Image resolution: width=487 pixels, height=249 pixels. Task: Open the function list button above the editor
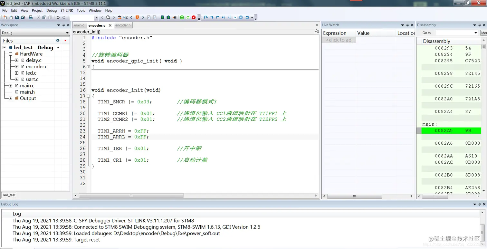[317, 32]
